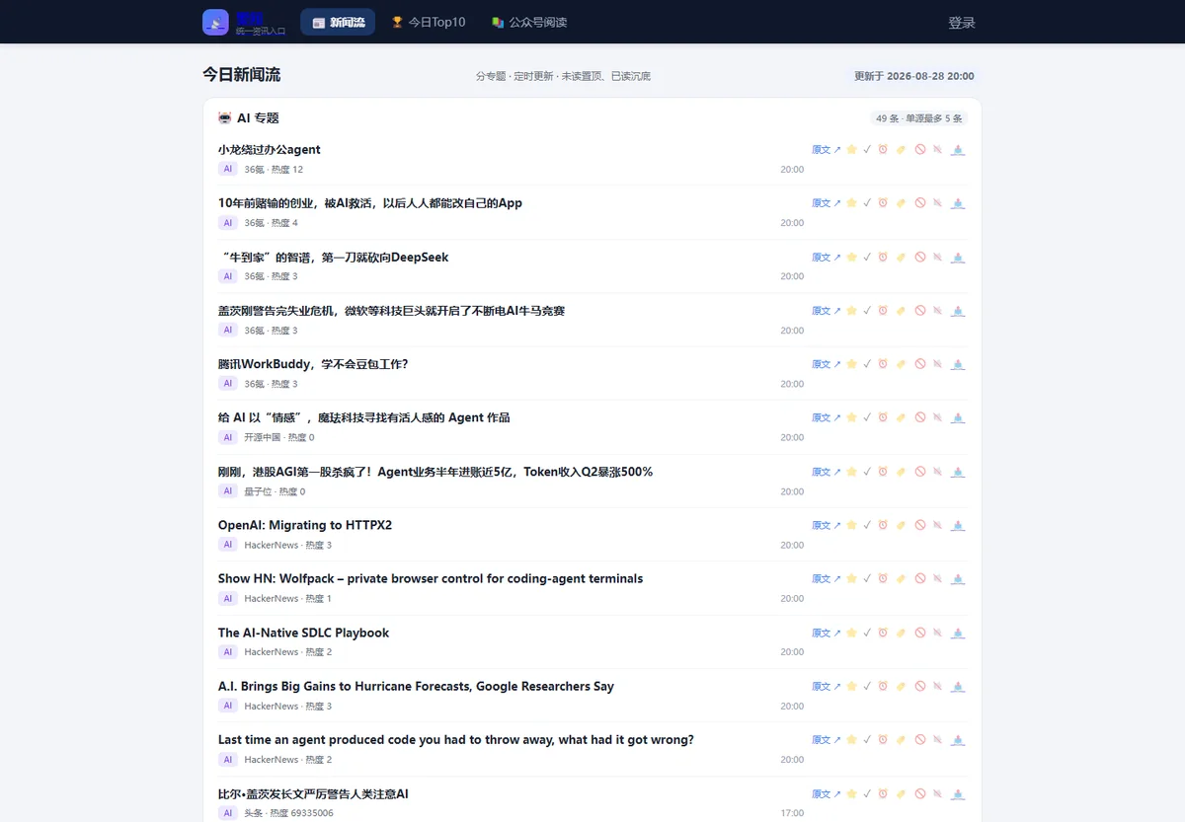Set reminder on 比尔•盖茨发长文 article

point(883,793)
